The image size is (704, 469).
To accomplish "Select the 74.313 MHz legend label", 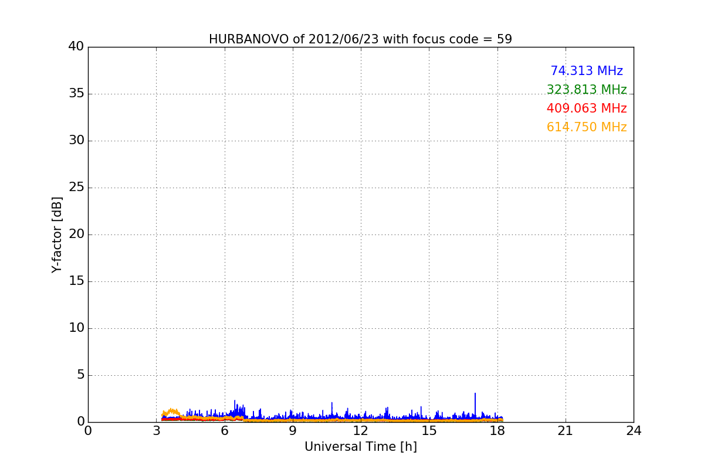I will coord(587,71).
